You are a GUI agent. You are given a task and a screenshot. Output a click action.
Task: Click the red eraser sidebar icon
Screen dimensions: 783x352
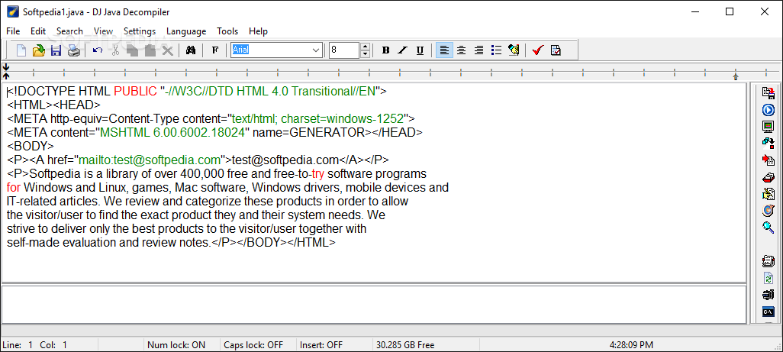point(768,177)
